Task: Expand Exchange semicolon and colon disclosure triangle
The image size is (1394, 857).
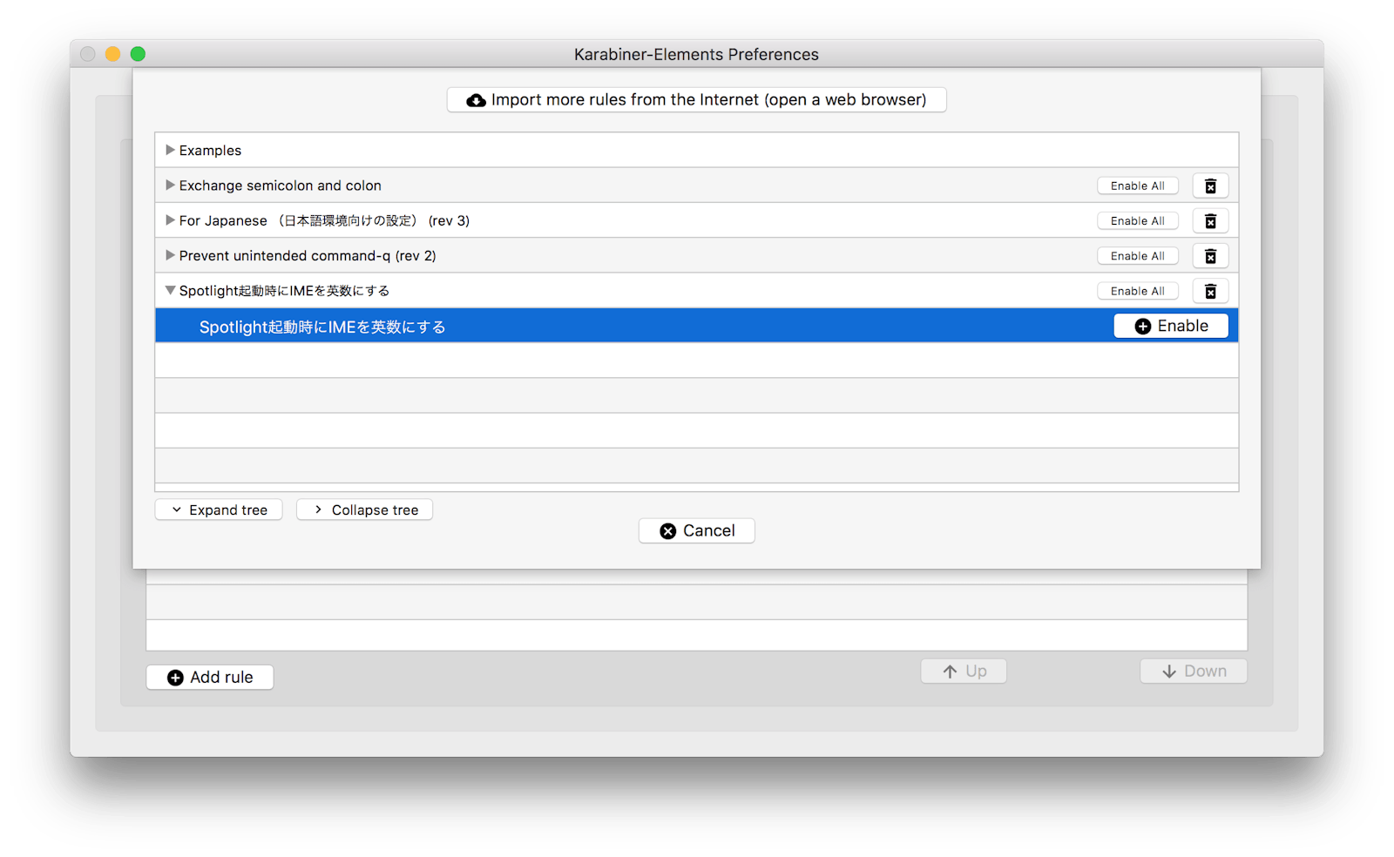Action: [170, 185]
